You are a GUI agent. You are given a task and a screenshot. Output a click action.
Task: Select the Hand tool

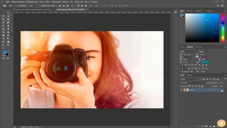[8, 42]
